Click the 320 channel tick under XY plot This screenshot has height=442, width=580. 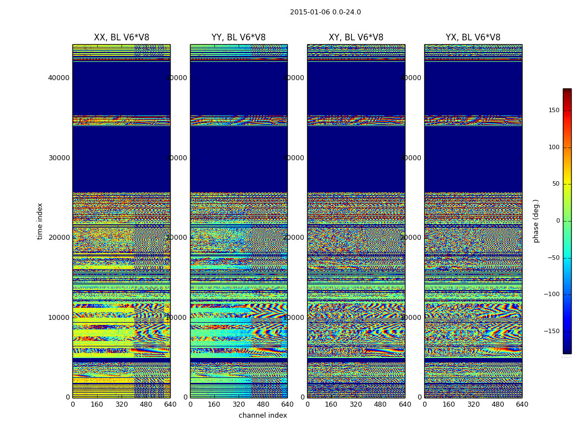(x=356, y=404)
